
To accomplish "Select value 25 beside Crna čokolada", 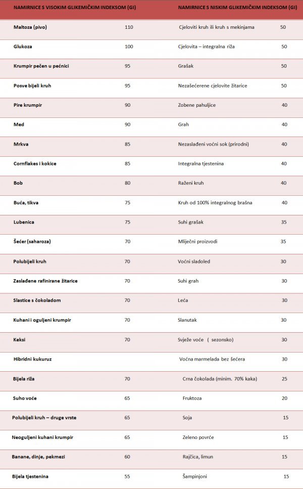I will coord(284,379).
